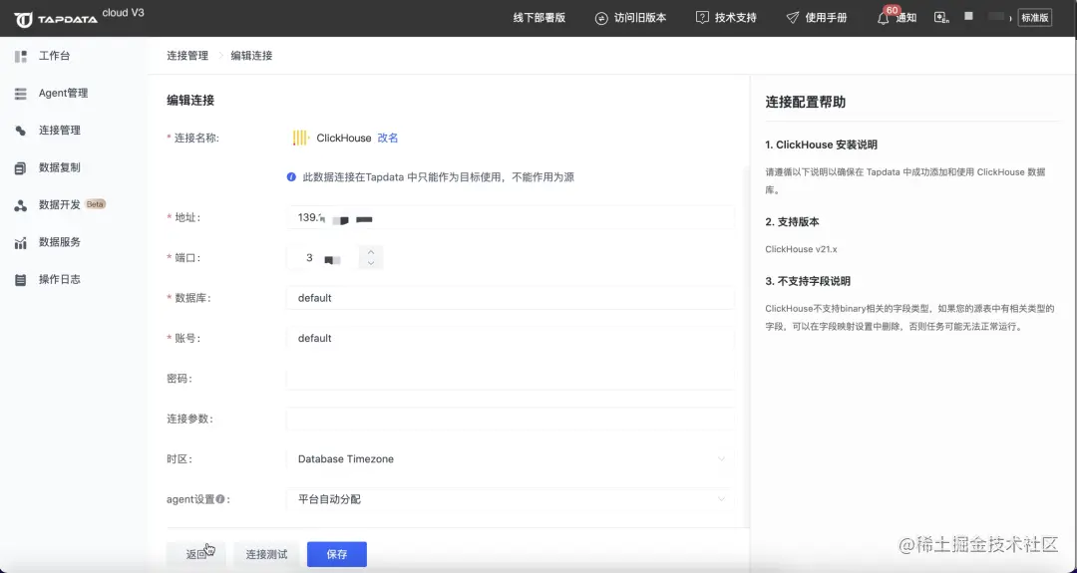1077x573 pixels.
Task: Click the user avatar in header
Action: pos(968,16)
